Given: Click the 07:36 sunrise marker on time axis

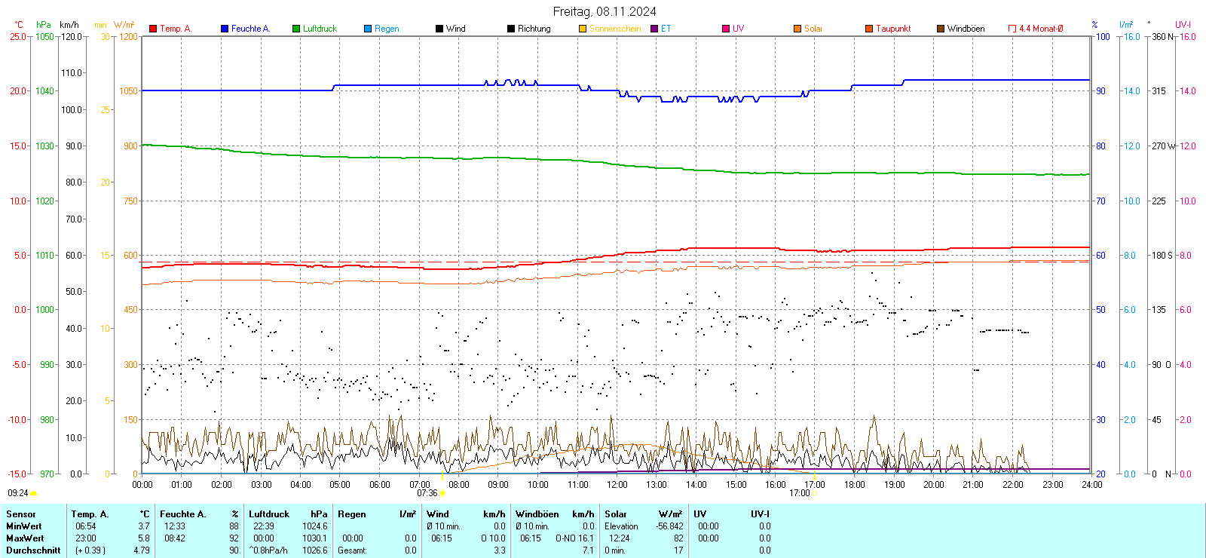Looking at the screenshot, I should click(x=427, y=493).
